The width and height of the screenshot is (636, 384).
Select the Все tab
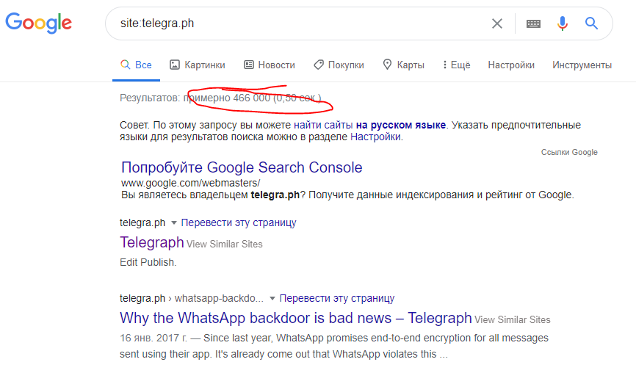136,65
